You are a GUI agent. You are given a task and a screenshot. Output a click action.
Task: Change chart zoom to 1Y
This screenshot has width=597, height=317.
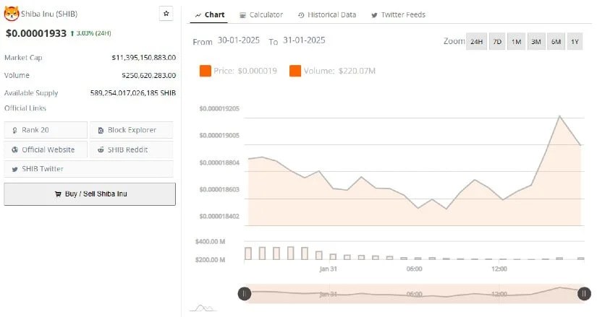(575, 42)
